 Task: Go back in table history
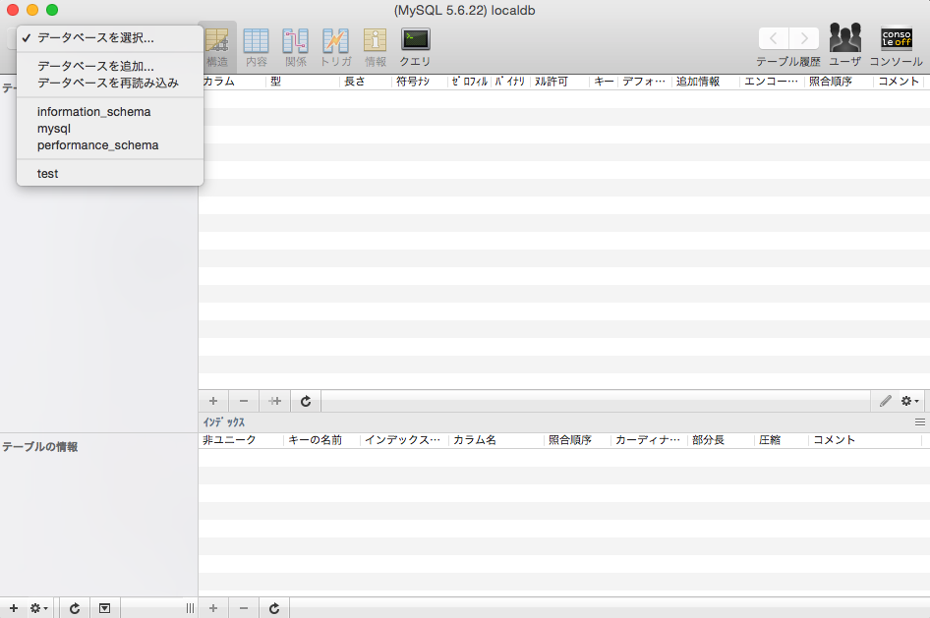[x=774, y=38]
